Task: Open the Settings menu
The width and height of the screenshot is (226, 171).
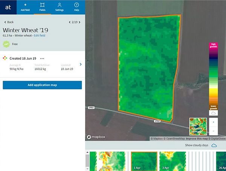Action: (60, 7)
